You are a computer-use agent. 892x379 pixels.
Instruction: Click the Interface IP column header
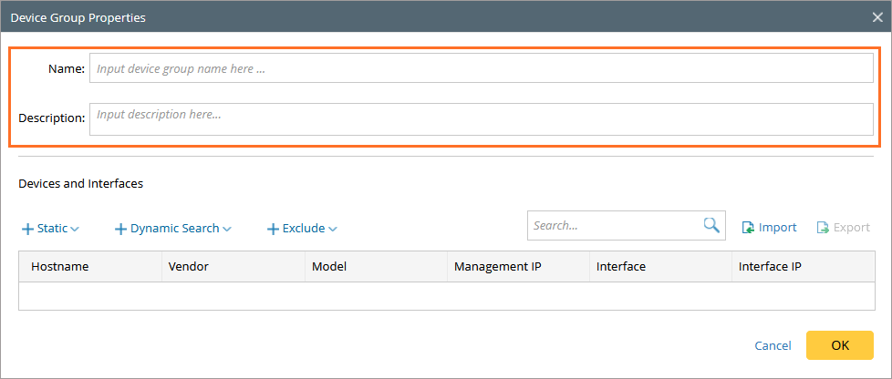pos(770,267)
